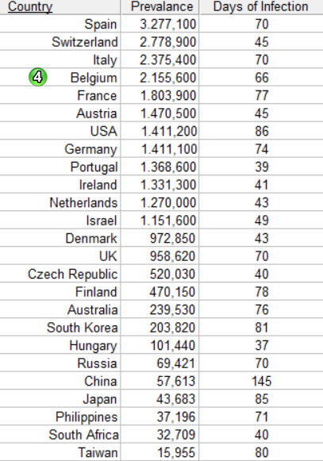The width and height of the screenshot is (323, 461).
Task: Click the Philippines country cell
Action: click(60, 417)
